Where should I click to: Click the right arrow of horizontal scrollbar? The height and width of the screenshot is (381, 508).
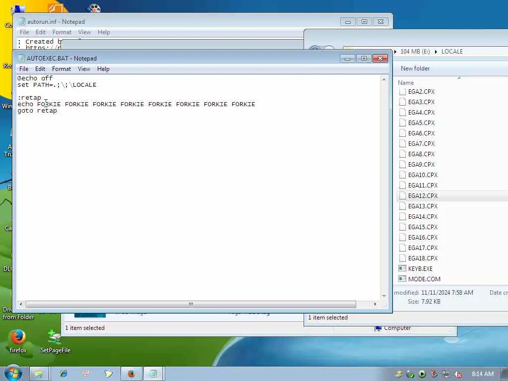coord(375,304)
